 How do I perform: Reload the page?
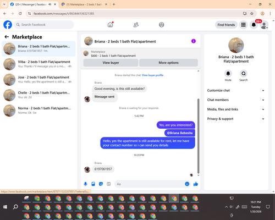coord(20,13)
